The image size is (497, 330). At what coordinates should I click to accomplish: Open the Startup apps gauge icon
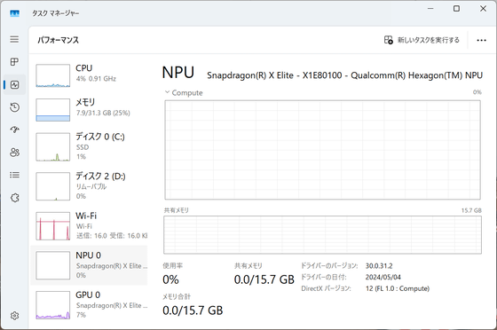14,130
